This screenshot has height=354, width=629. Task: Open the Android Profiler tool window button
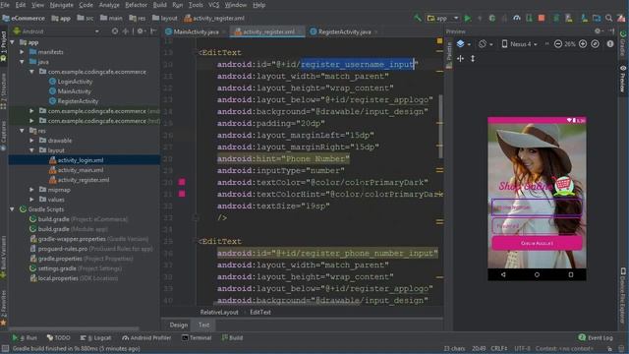point(146,338)
